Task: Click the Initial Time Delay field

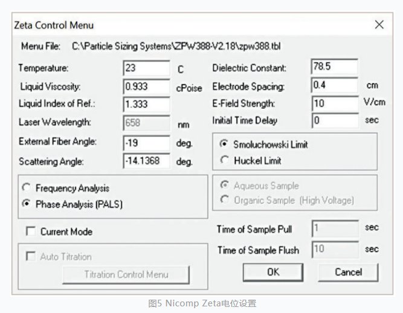Action: tap(335, 121)
